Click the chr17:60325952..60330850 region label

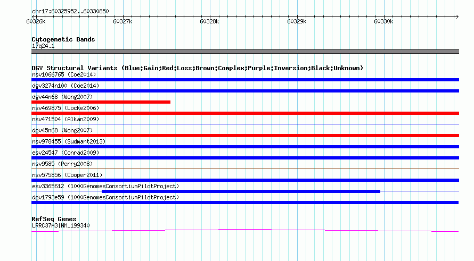pos(70,11)
